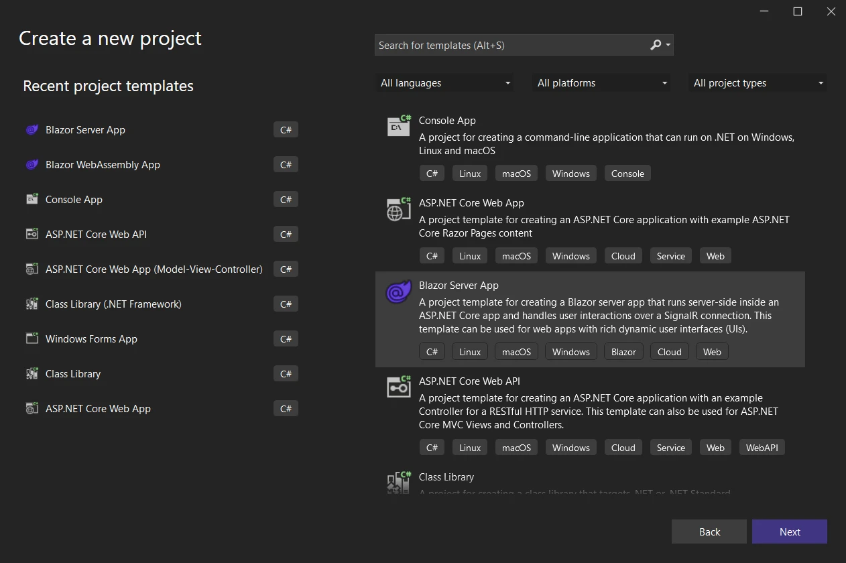
Task: Click the ASP.NET Core Web API template list icon
Action: 399,387
